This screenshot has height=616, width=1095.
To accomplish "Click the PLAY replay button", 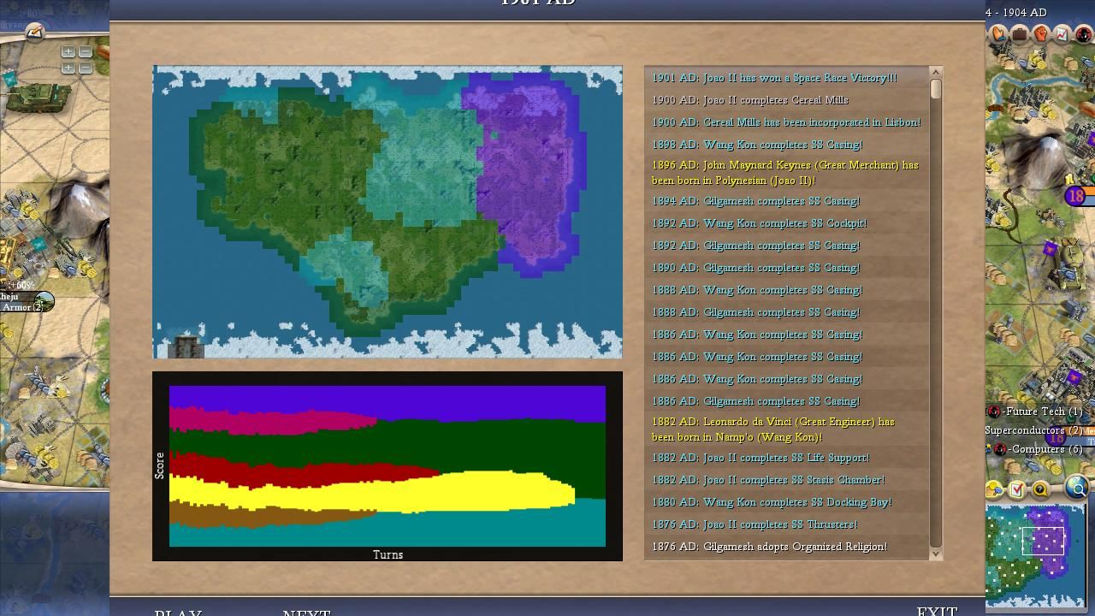I will pyautogui.click(x=178, y=612).
